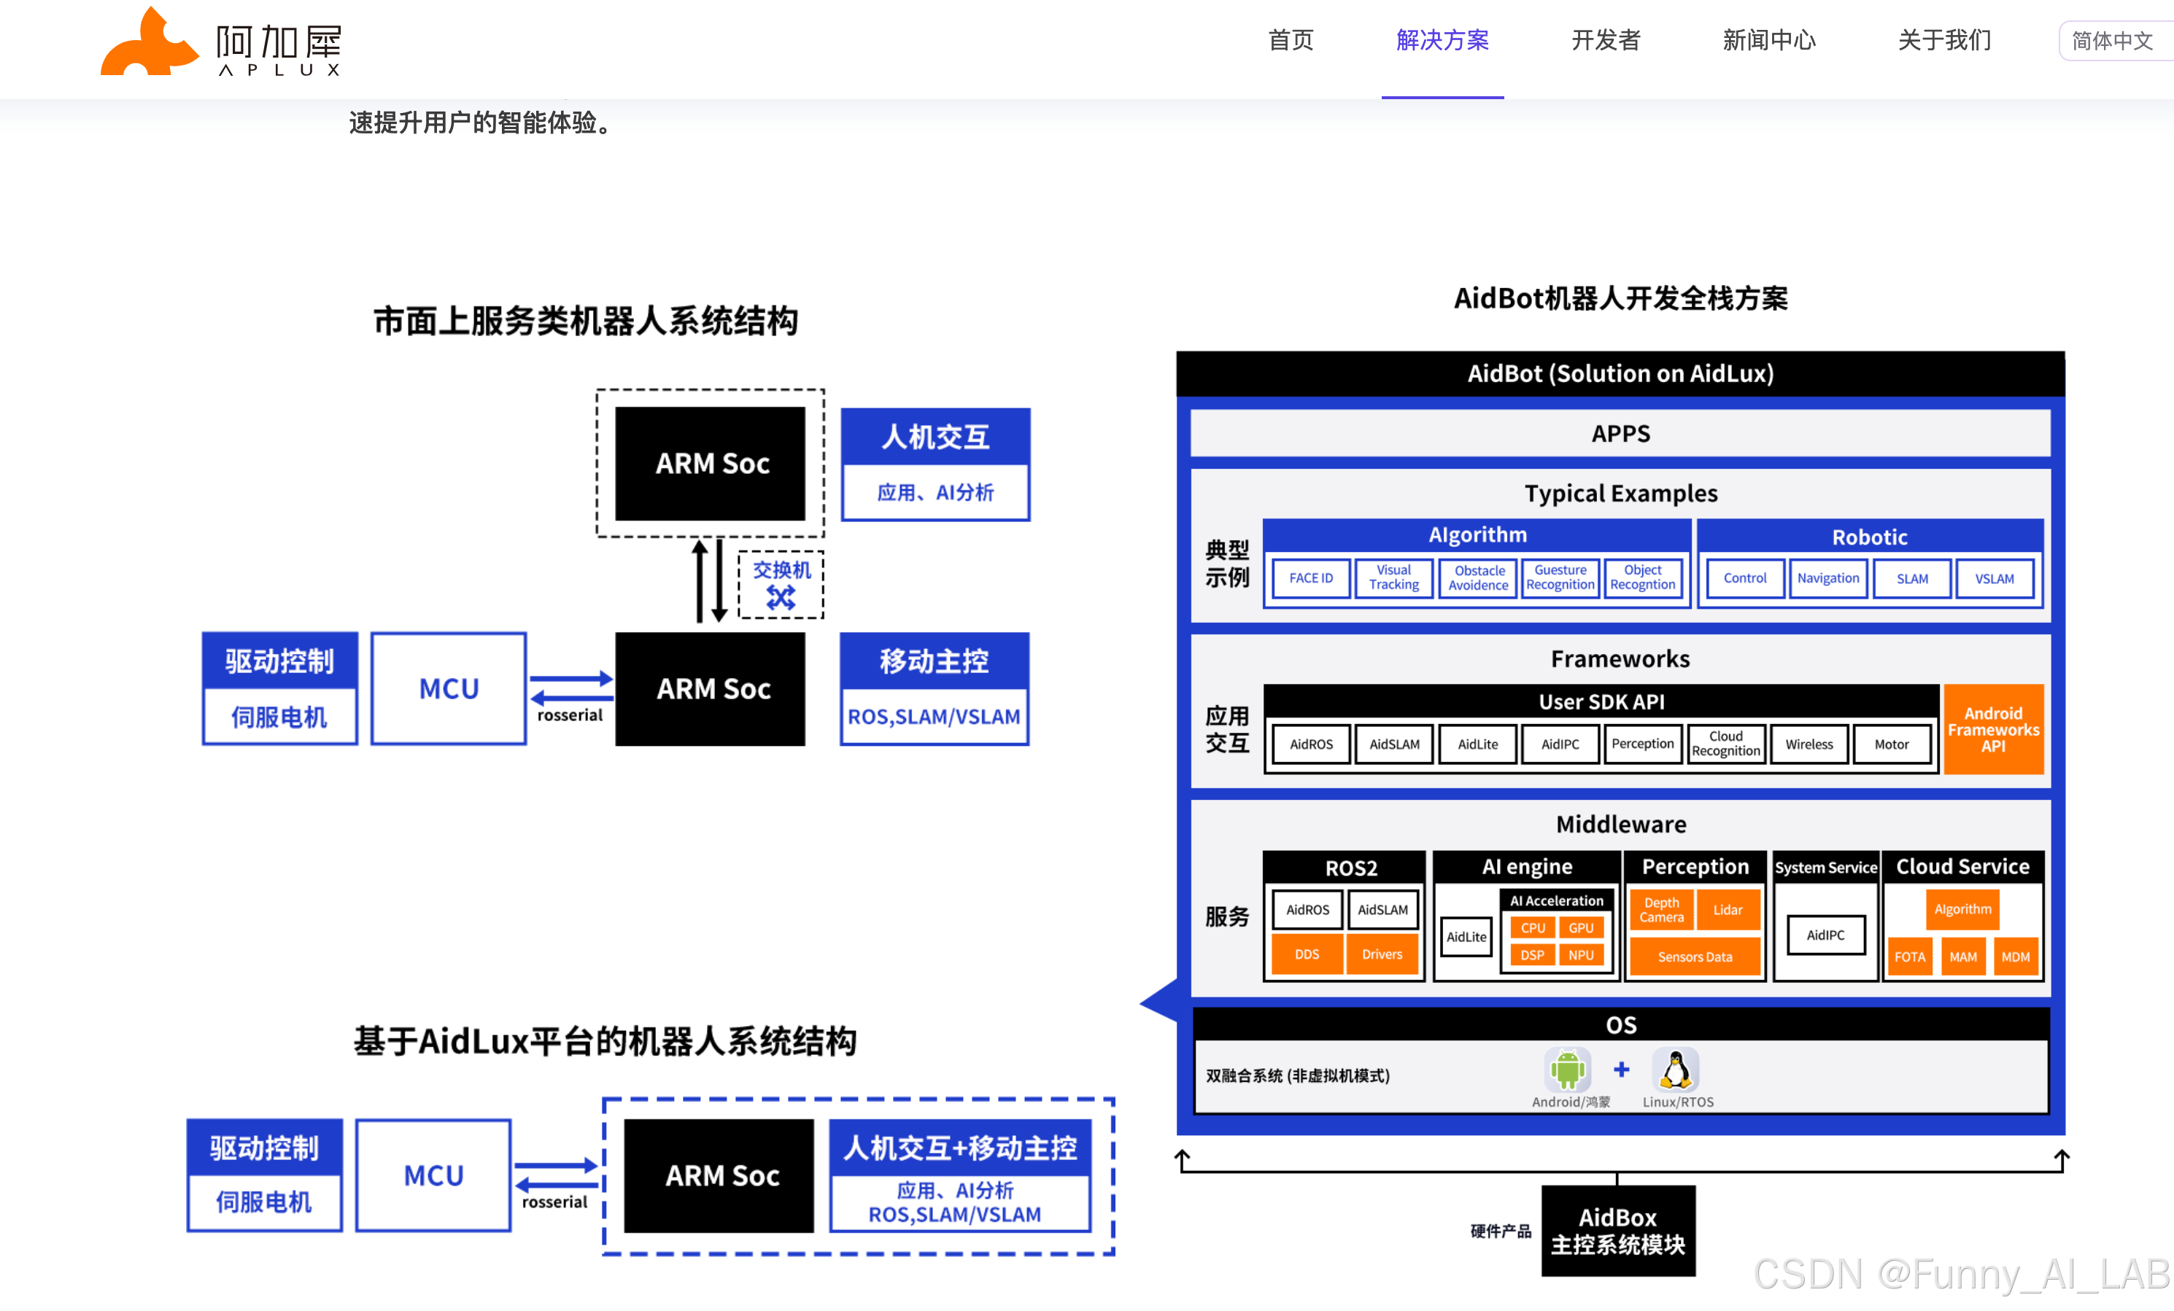Click AidIPC under System Service
This screenshot has height=1311, width=2174.
point(1825,935)
